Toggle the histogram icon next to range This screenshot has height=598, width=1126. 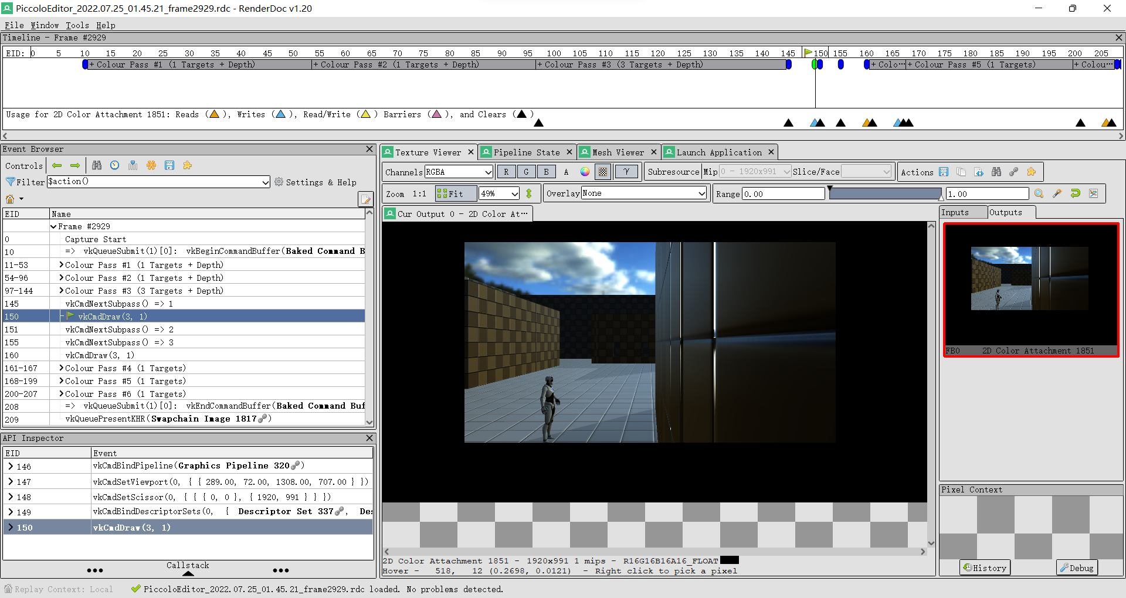pos(1094,193)
